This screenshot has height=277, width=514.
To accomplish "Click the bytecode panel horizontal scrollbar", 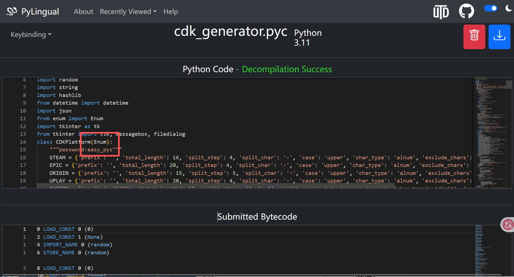I will coord(251,275).
